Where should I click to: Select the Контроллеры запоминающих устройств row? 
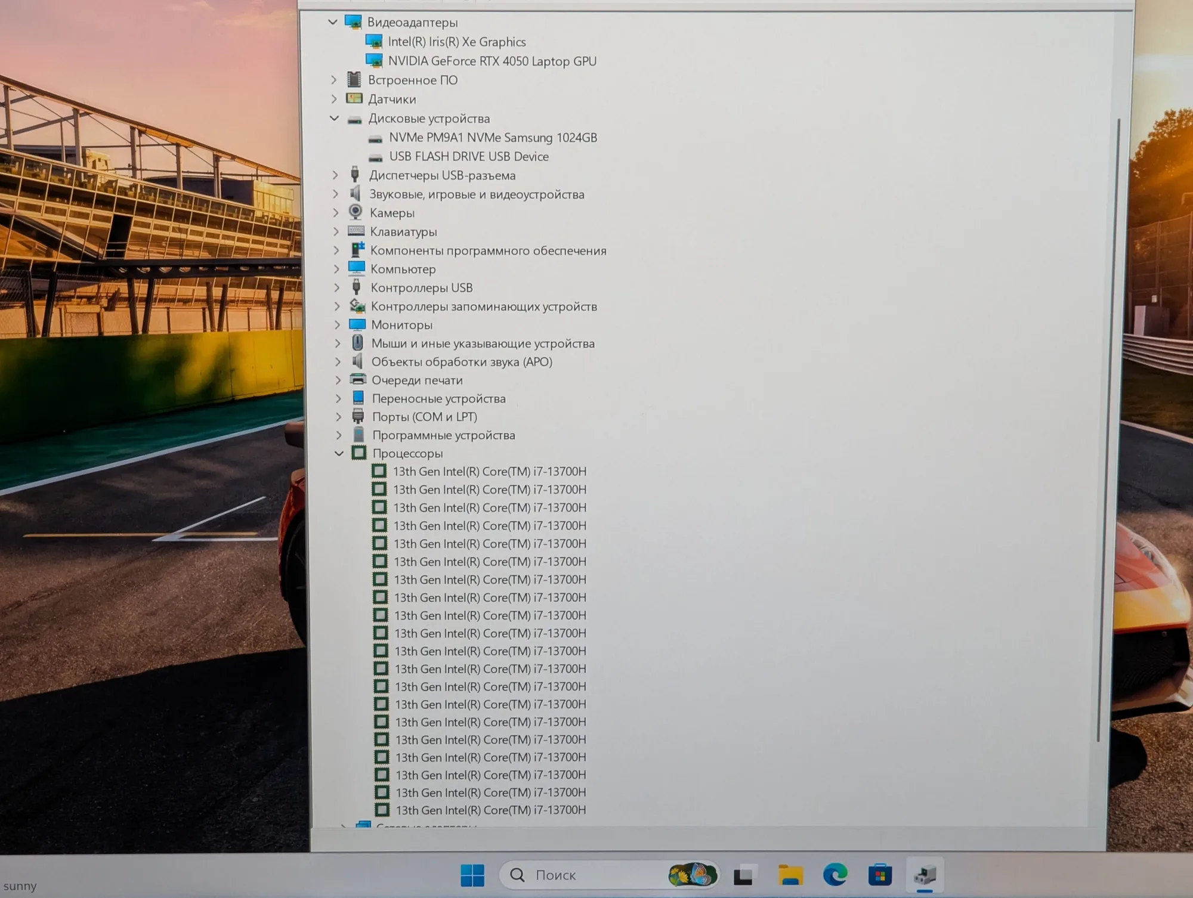[484, 306]
